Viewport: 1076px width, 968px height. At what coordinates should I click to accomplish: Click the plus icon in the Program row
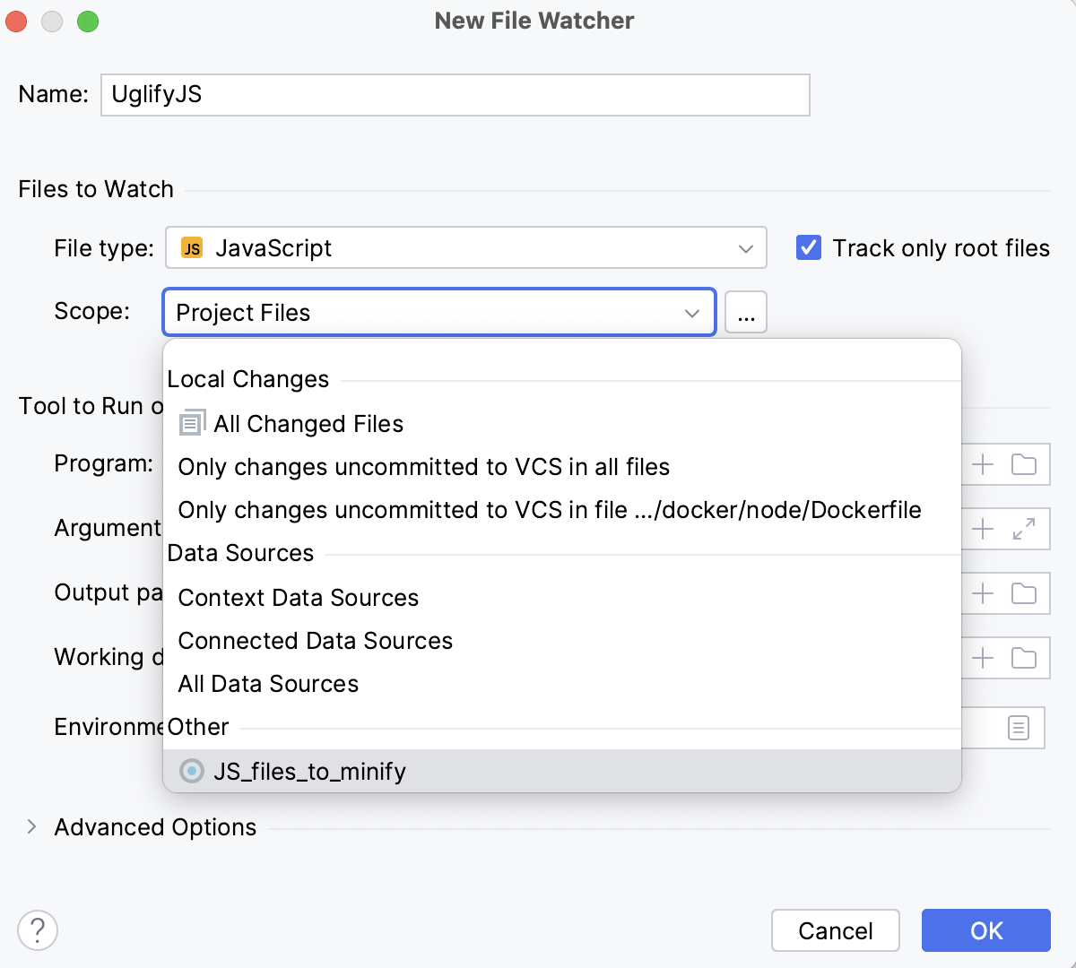coord(984,464)
